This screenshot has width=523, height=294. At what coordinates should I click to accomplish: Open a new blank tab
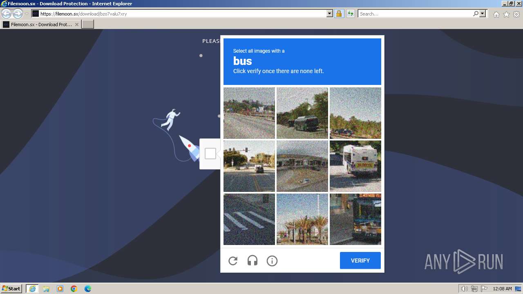[88, 24]
